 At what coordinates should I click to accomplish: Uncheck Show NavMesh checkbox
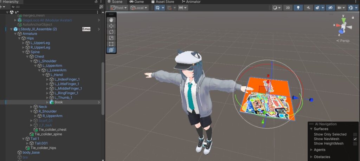pyautogui.click(x=355, y=139)
